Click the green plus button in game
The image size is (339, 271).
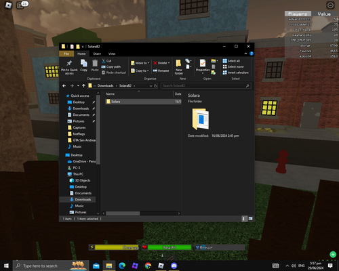[x=333, y=255]
